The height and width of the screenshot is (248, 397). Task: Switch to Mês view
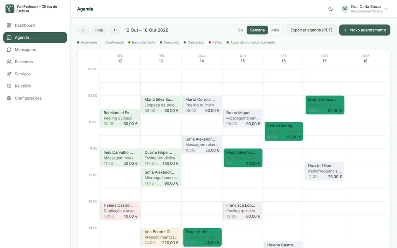coord(275,30)
